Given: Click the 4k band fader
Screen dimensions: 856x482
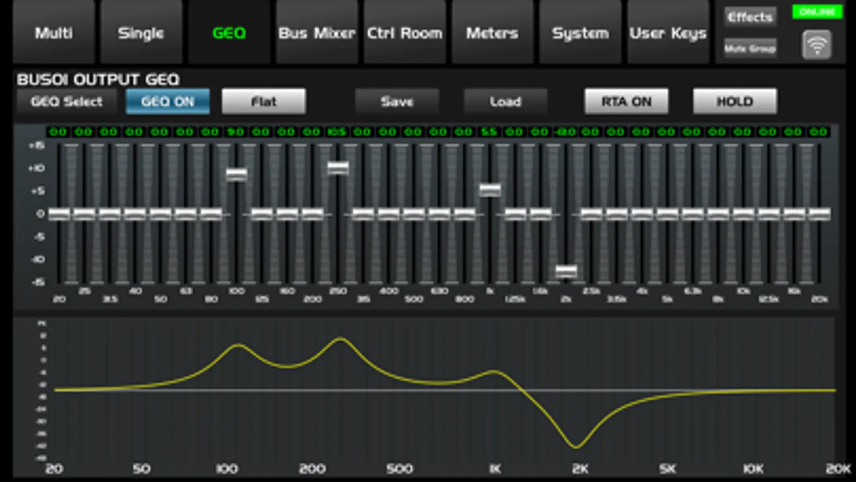Looking at the screenshot, I should coord(642,214).
